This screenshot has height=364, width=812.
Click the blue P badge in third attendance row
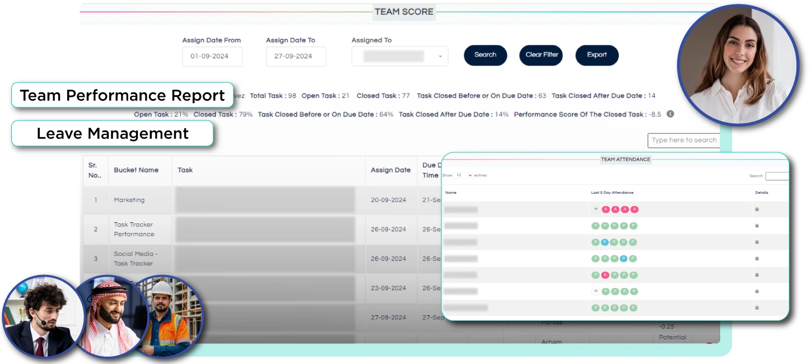pos(605,242)
